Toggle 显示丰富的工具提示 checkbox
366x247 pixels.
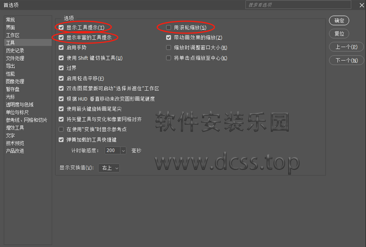pyautogui.click(x=61, y=37)
